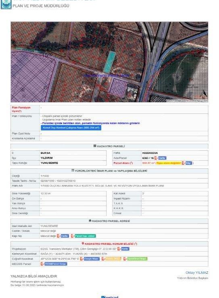Follow the Oktay YILMAZ link

[197, 273]
